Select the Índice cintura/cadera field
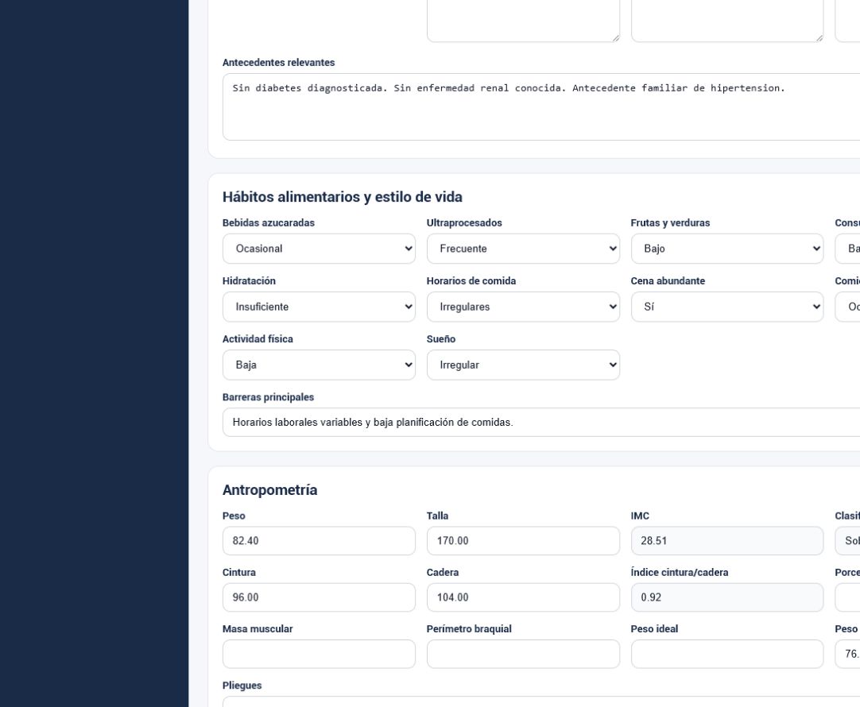 point(726,597)
